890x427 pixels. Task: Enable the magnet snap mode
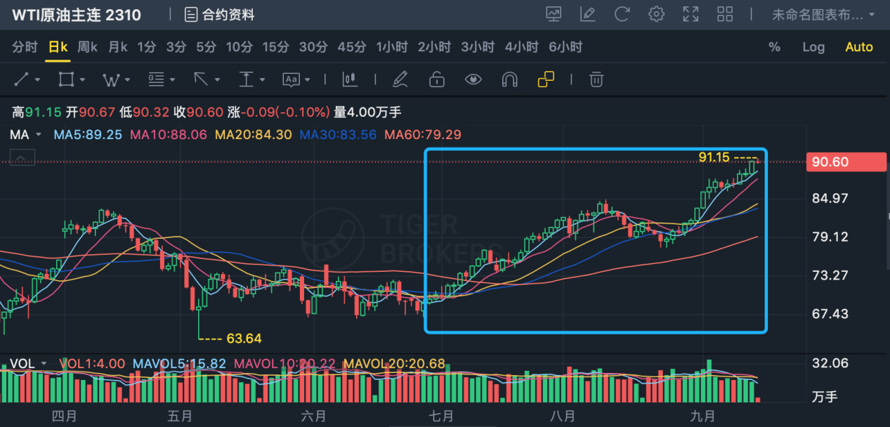(x=509, y=79)
